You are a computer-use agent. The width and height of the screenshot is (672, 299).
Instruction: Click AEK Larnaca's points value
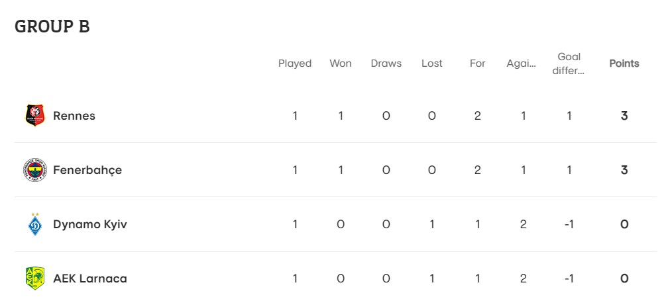[624, 279]
